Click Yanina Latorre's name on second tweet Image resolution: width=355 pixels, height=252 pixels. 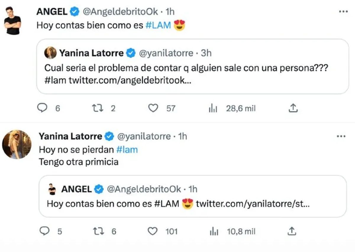(x=70, y=136)
